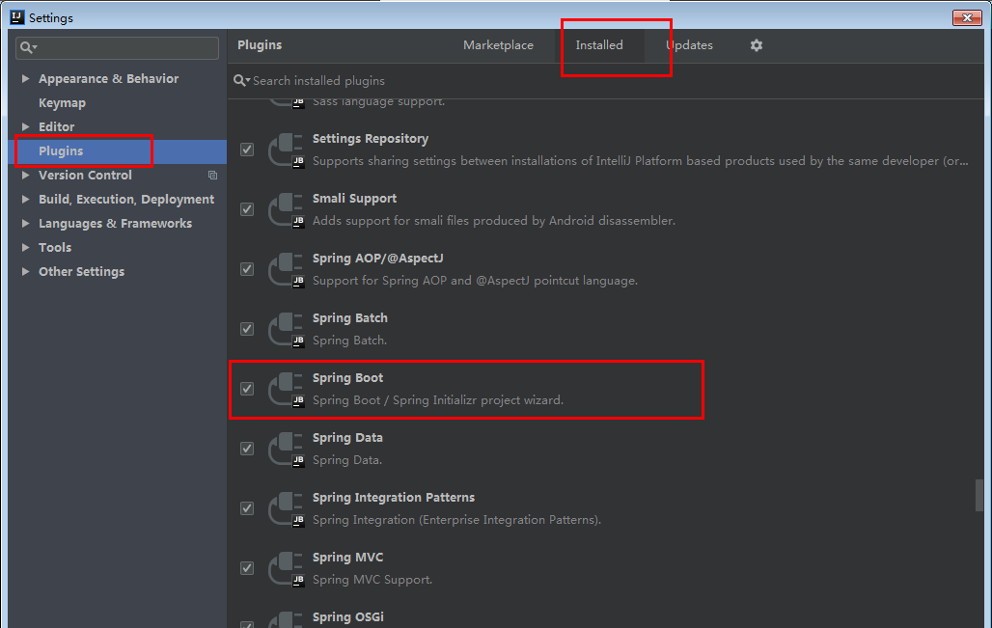
Task: Select the Spring OSGi plugin name
Action: (x=348, y=617)
